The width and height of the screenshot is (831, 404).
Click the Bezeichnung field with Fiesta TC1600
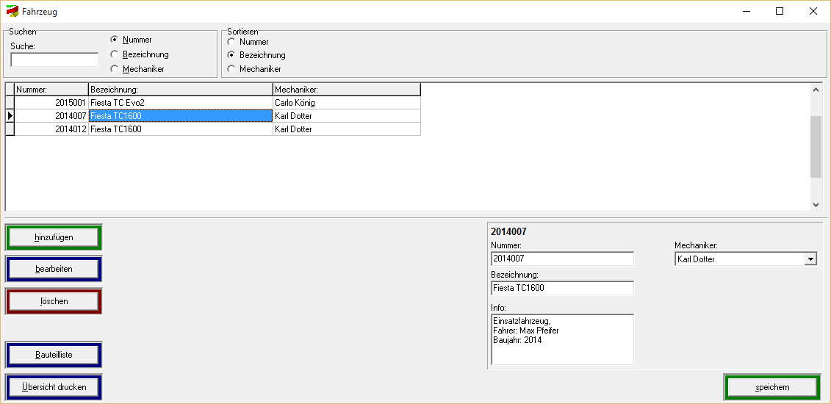pyautogui.click(x=562, y=289)
